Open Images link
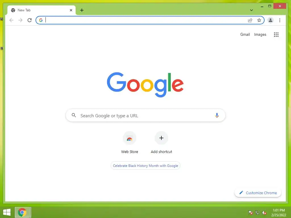This screenshot has height=218, width=291. (260, 34)
